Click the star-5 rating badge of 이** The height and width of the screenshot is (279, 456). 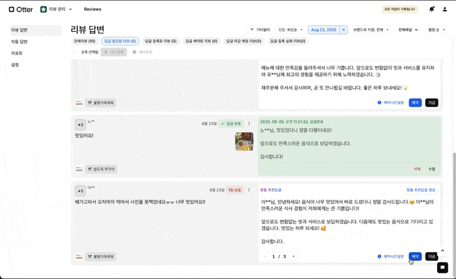coord(80,191)
